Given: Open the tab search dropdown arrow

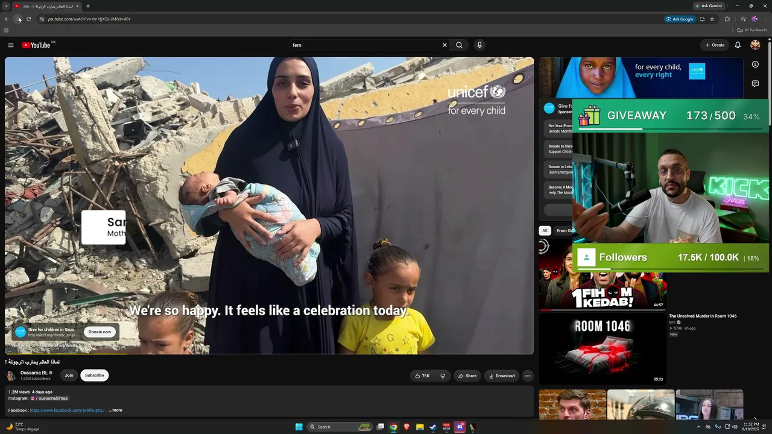Looking at the screenshot, I should [x=6, y=6].
